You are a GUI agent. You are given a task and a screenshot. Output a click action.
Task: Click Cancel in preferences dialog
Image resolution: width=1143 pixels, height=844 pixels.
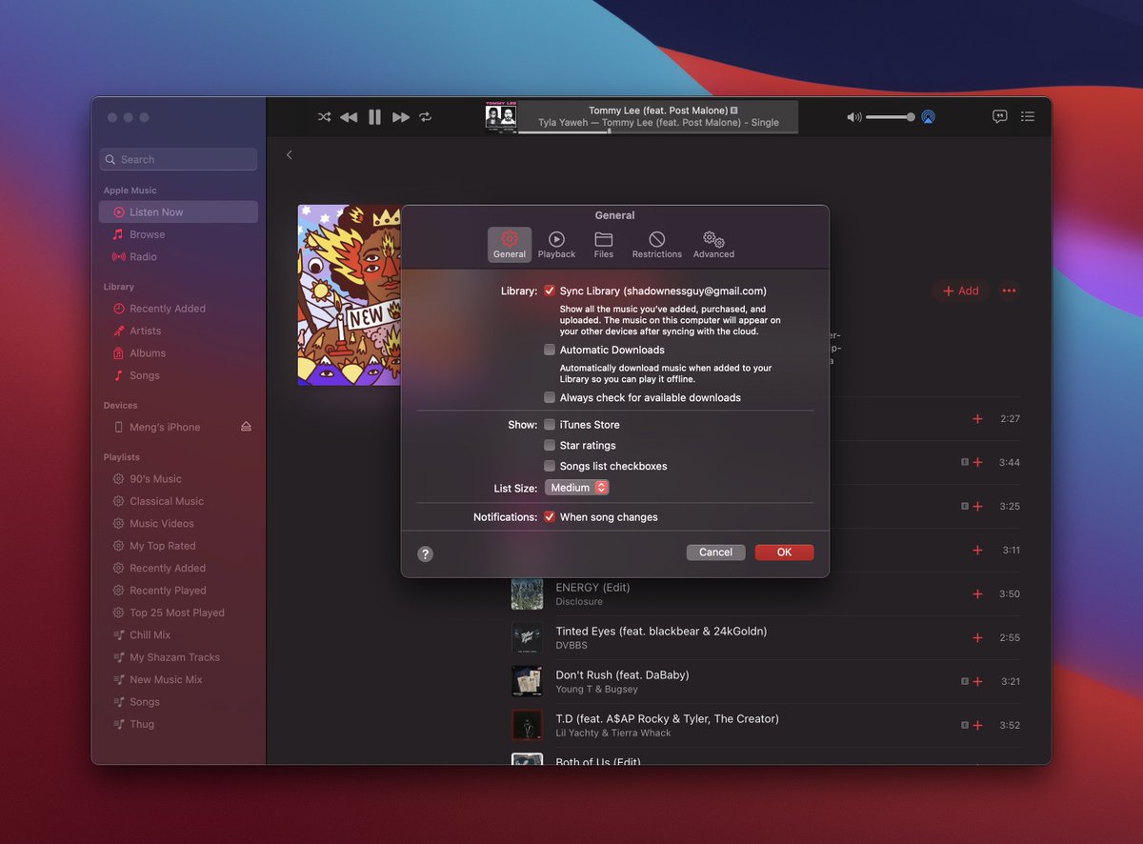[x=715, y=553]
